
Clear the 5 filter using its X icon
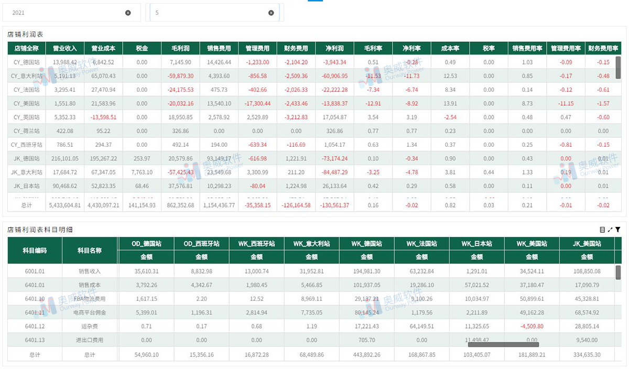[x=271, y=12]
